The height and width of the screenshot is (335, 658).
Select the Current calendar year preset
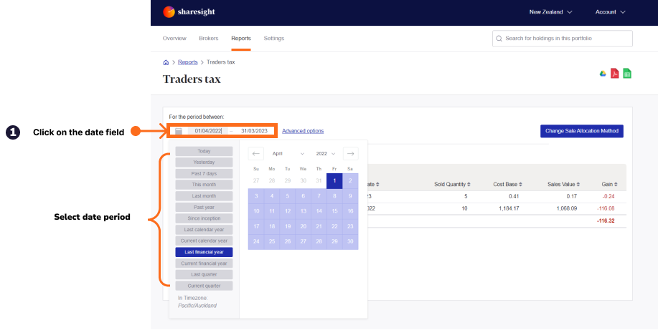(204, 241)
